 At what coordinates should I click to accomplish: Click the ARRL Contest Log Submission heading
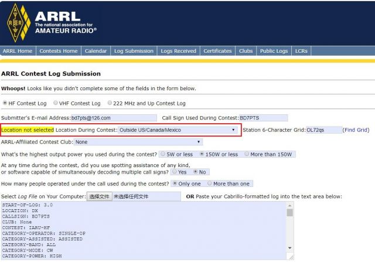click(51, 73)
